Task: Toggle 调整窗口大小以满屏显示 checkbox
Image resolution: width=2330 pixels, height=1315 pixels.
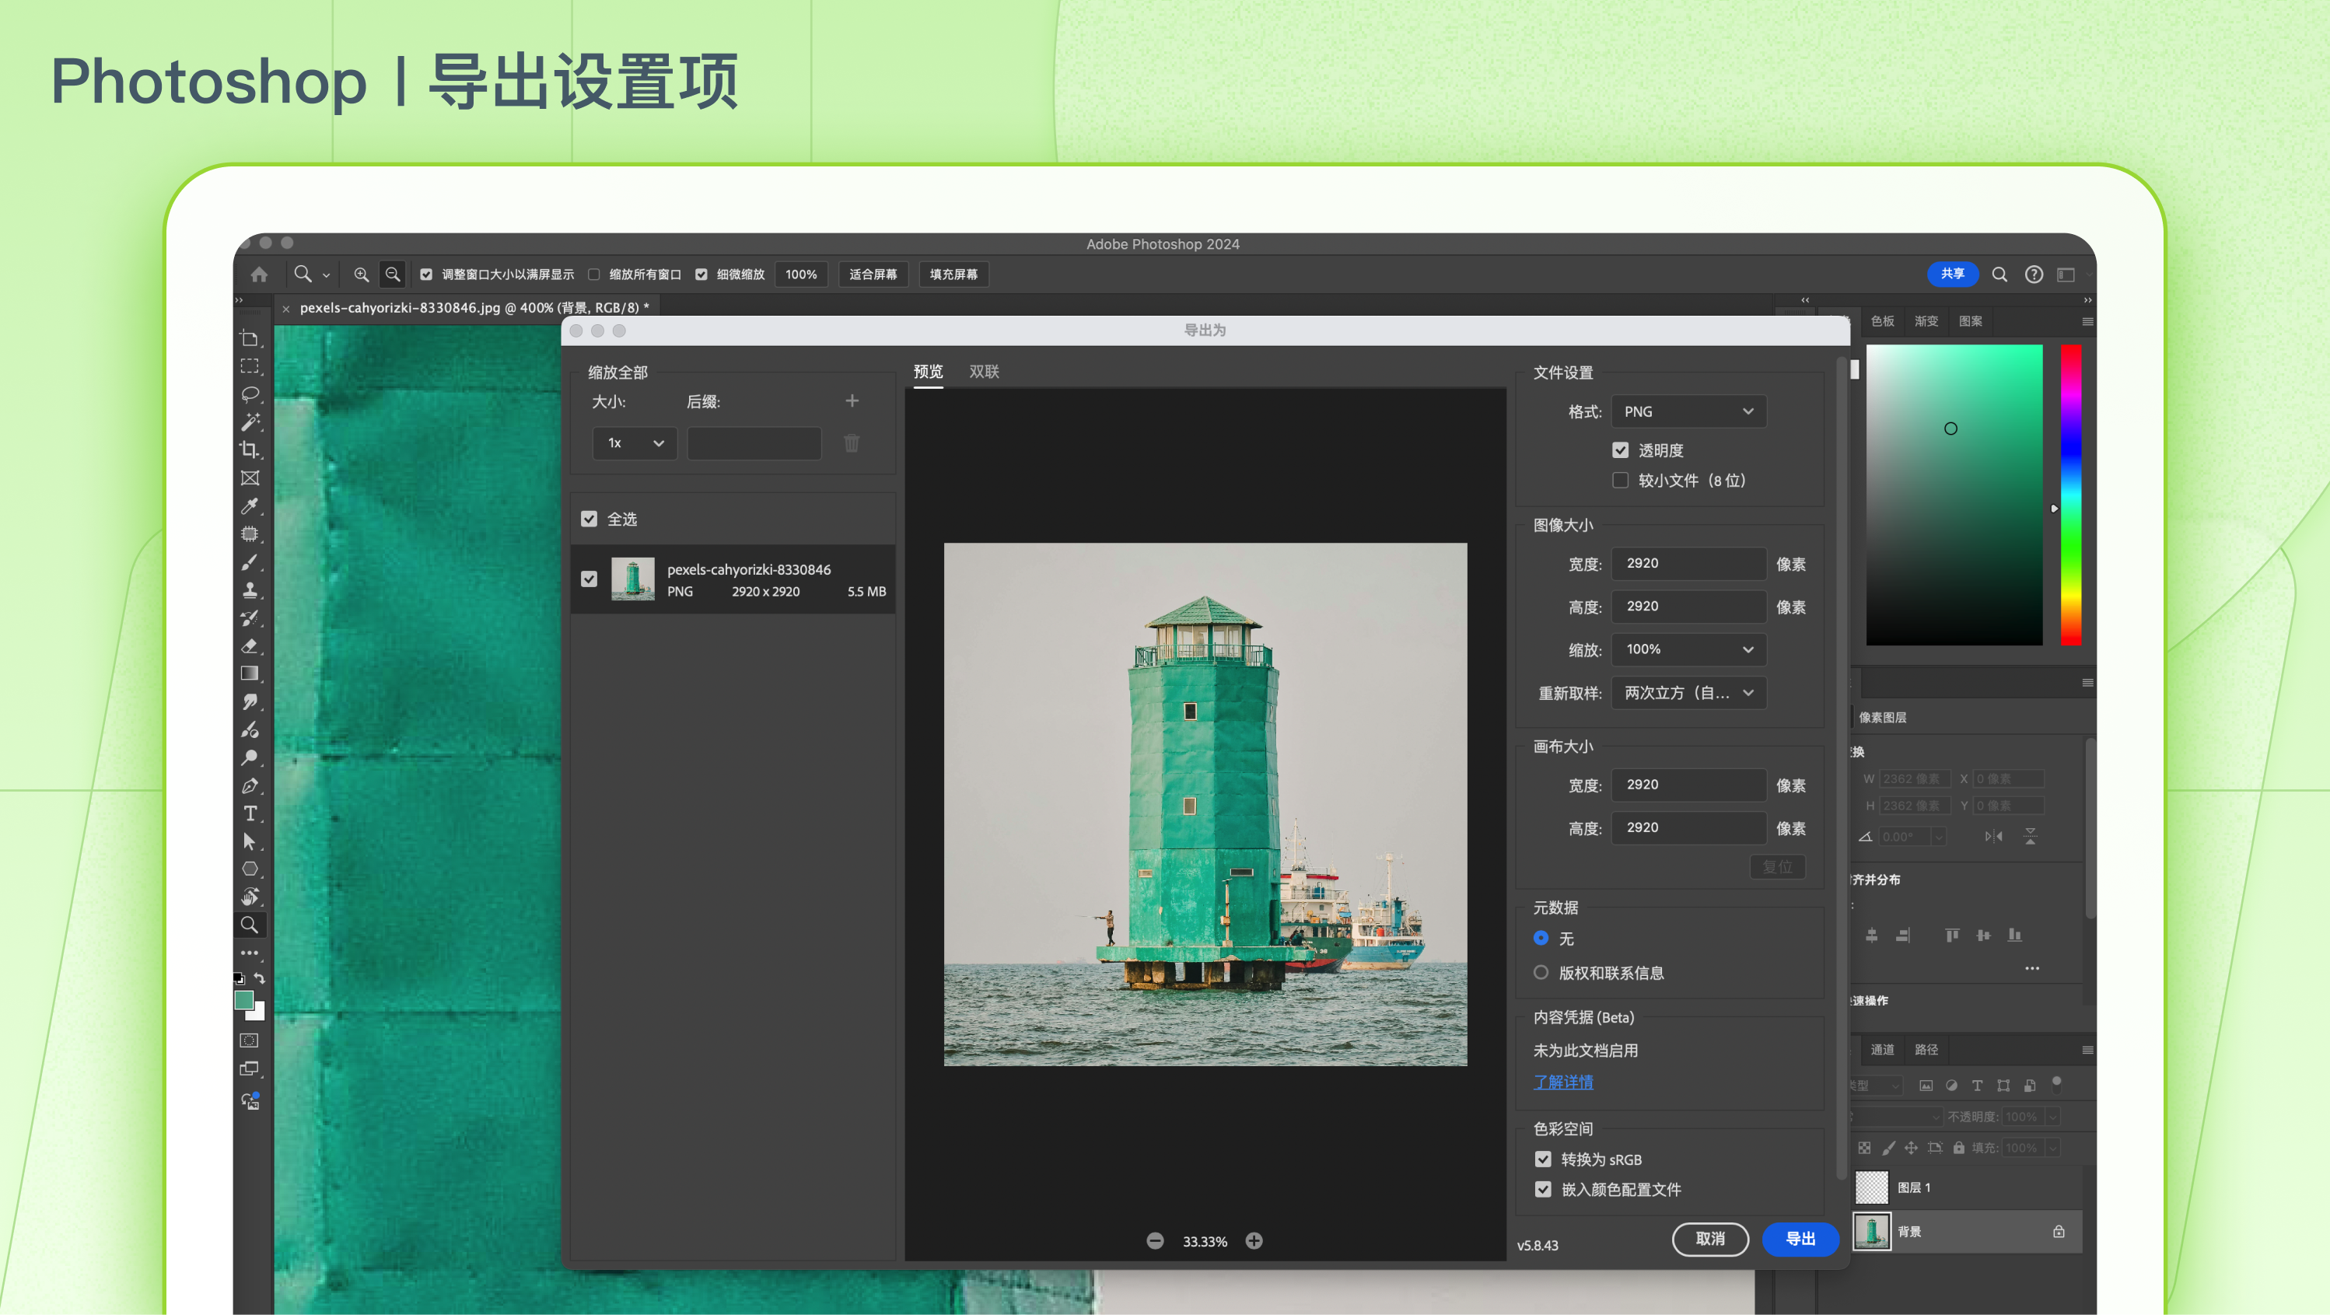Action: 426,274
